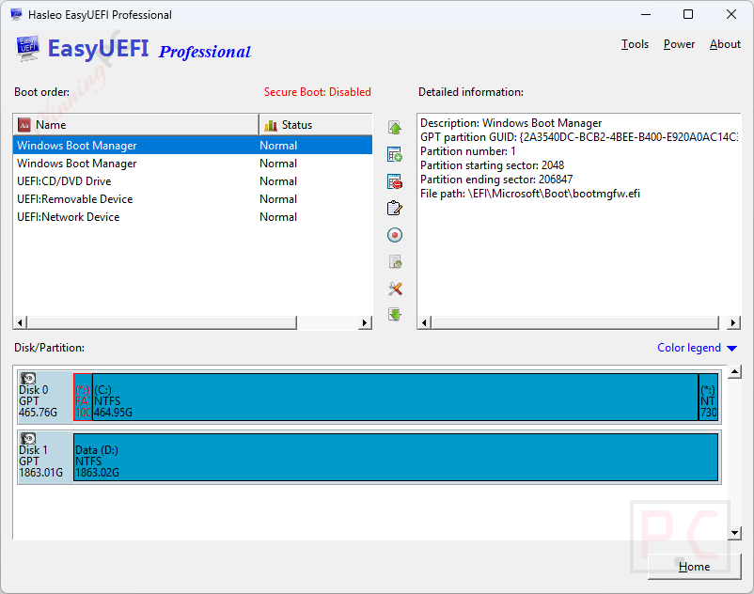This screenshot has height=594, width=754.
Task: Expand the Color legend dropdown
Action: point(697,348)
